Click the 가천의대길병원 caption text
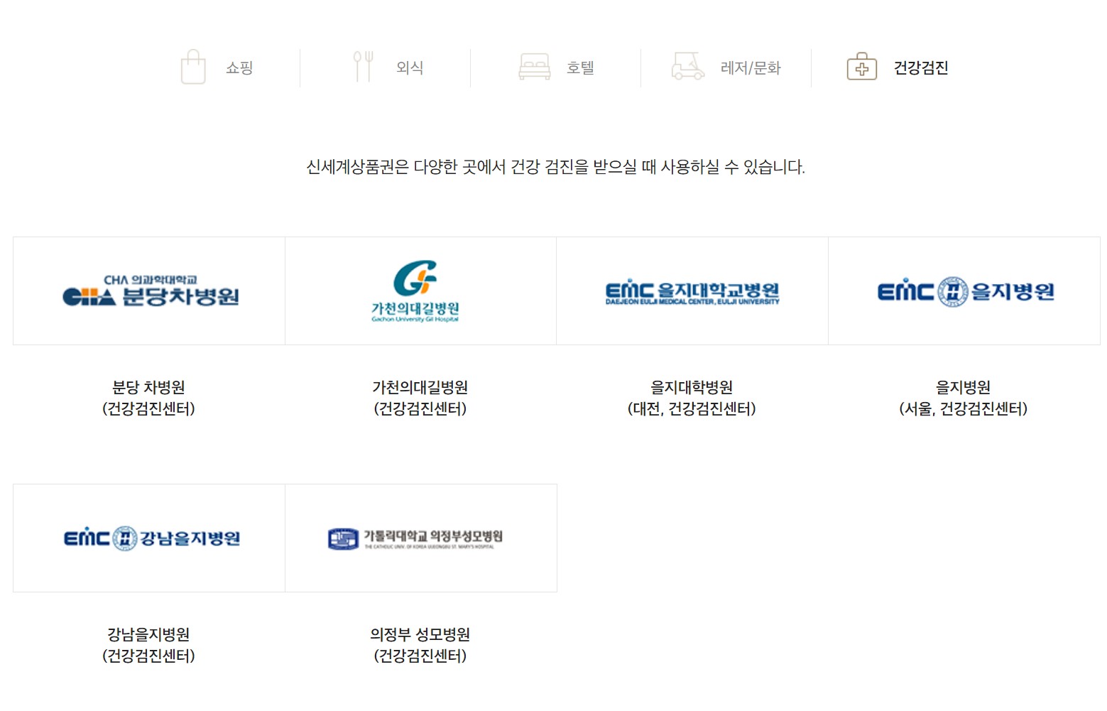 coord(420,387)
